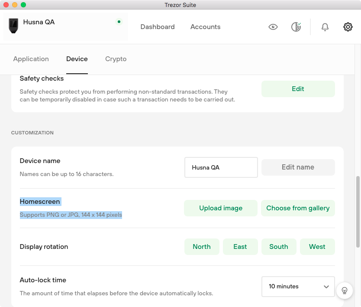This screenshot has height=307, width=361.
Task: Open notifications bell icon
Action: click(x=325, y=27)
